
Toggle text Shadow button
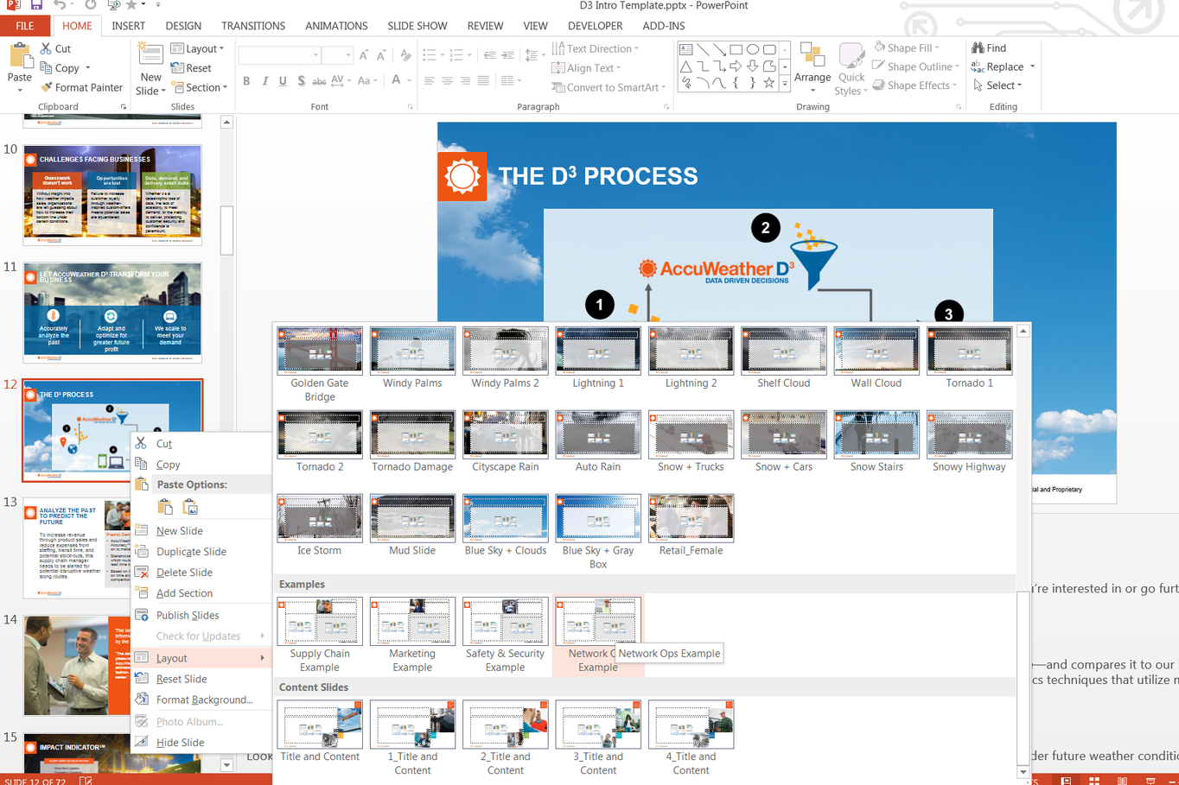pyautogui.click(x=301, y=81)
